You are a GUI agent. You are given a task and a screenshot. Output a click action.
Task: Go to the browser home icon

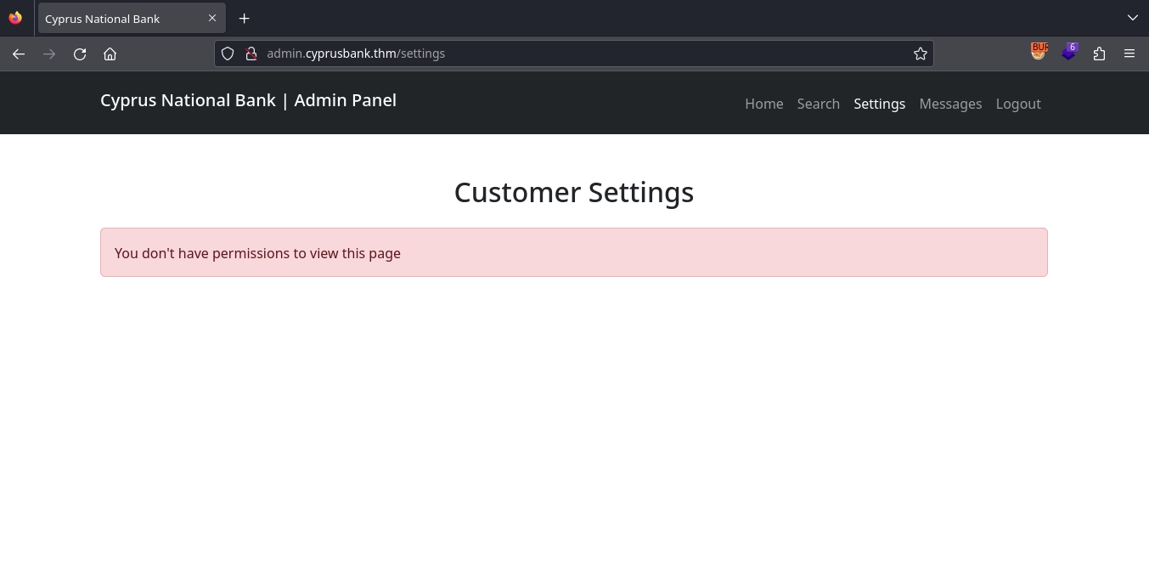[110, 54]
